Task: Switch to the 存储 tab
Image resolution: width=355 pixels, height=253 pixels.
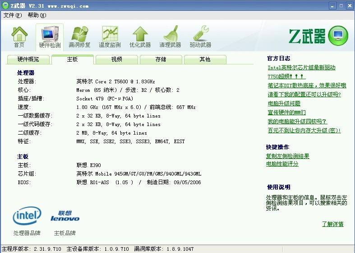Action: point(161,59)
